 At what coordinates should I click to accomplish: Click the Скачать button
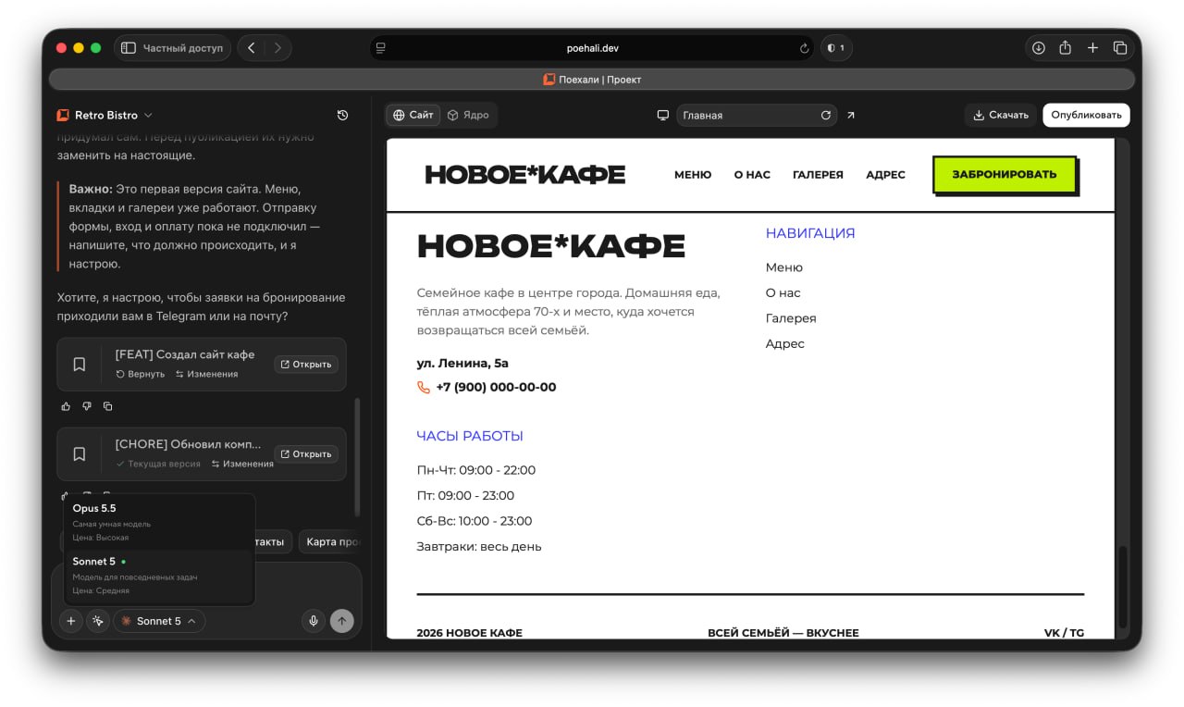[x=1001, y=116]
